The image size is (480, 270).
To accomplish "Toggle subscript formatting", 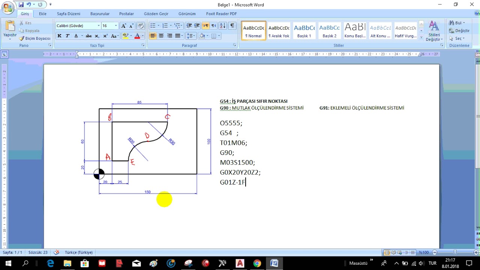I will (x=97, y=36).
